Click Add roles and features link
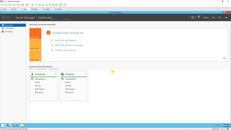The image size is (231, 130). (x=66, y=40)
